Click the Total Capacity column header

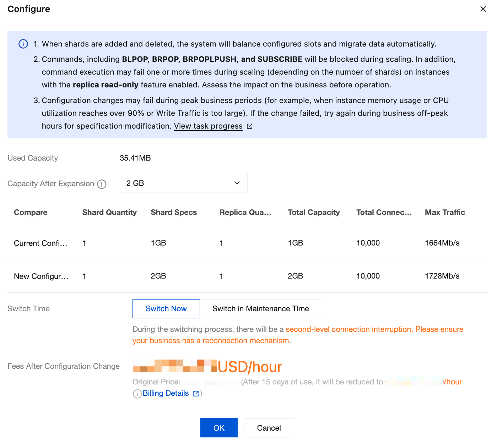[314, 212]
